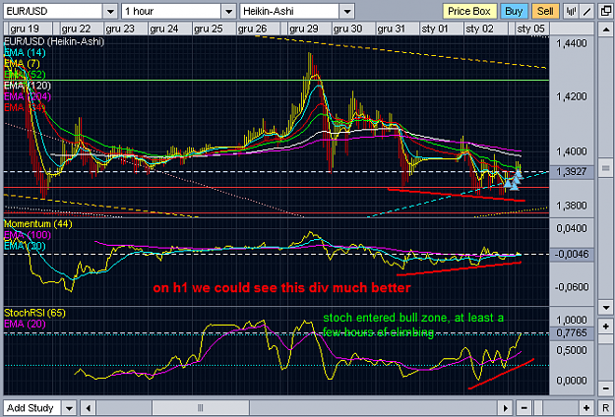Click the 1,4400 price axis label
Viewport: 615px width, 417px height.
572,43
